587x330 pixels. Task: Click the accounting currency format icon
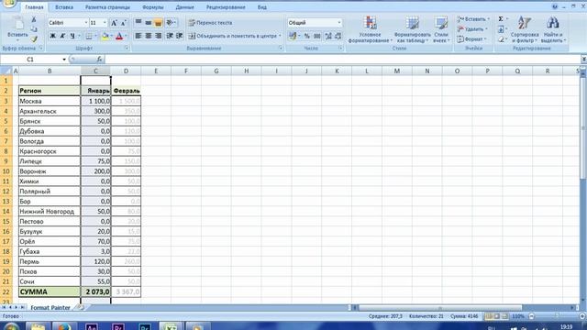tap(293, 36)
